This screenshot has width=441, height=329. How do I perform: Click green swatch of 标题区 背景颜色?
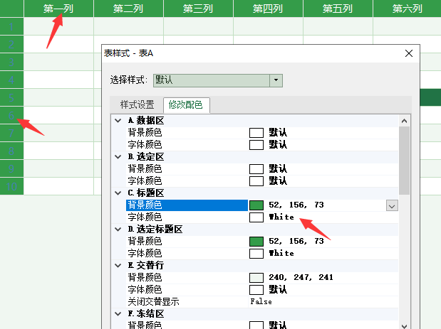click(256, 205)
